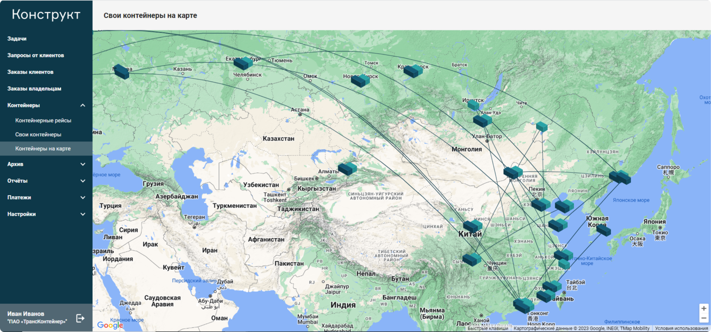Click the Японское море sea label
Screen dimensions: 711x332
pyautogui.click(x=631, y=200)
